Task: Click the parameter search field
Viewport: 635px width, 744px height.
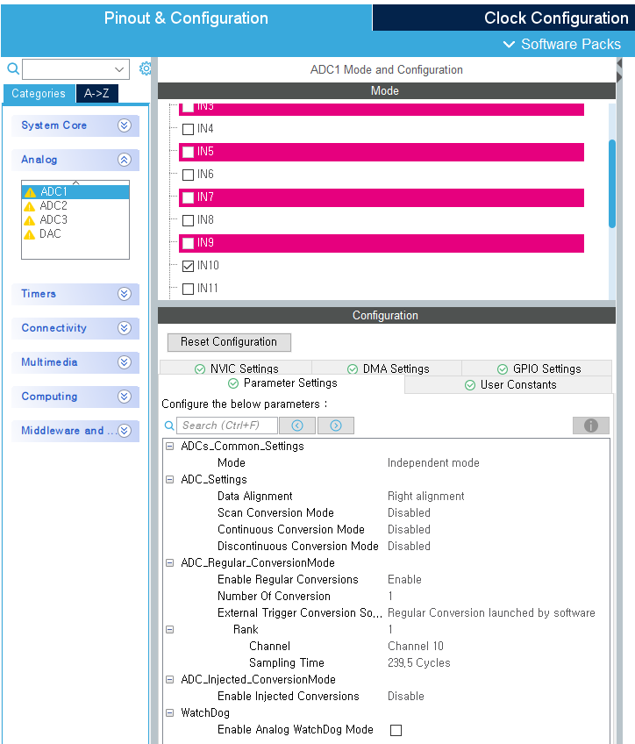Action: coord(227,426)
